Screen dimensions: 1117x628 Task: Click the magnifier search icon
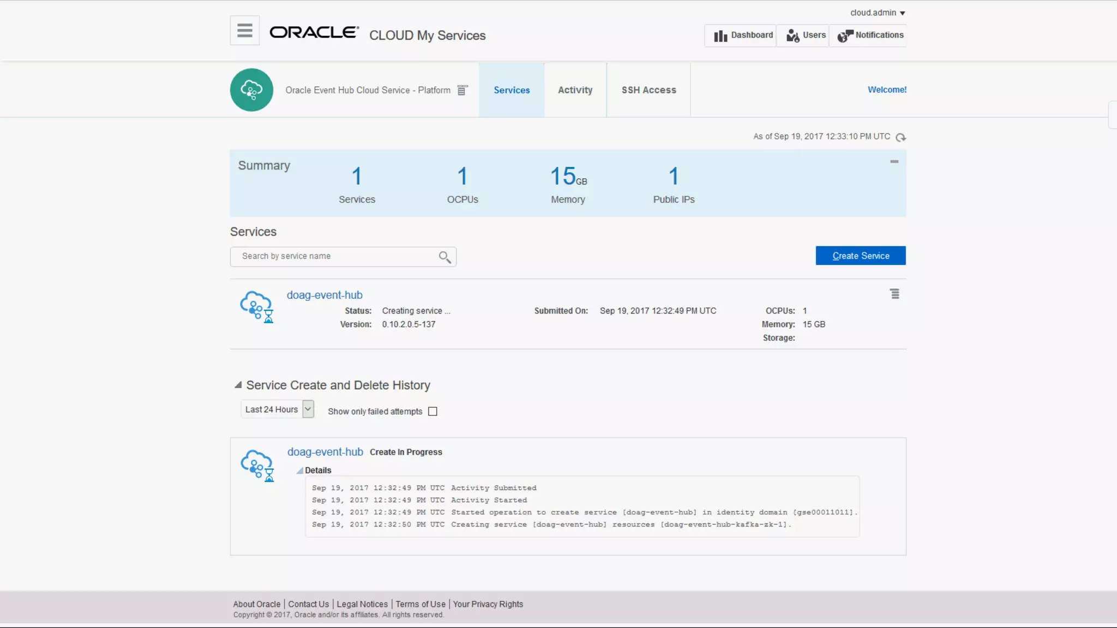pyautogui.click(x=445, y=257)
